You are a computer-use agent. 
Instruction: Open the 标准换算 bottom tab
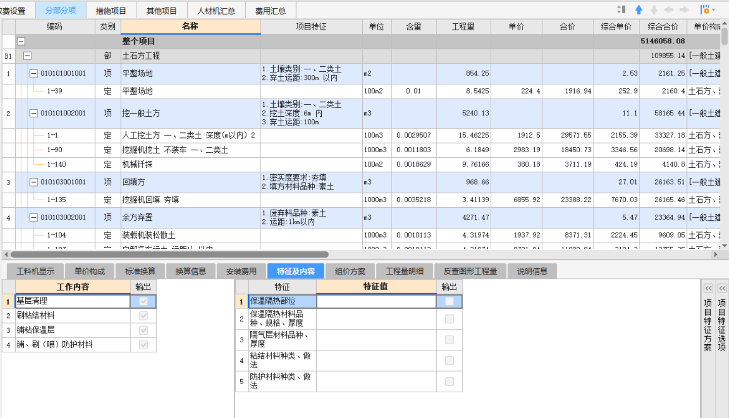coord(140,271)
